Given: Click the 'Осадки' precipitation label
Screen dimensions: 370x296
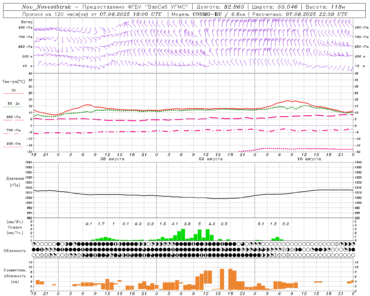Looking at the screenshot, I should (15, 227).
